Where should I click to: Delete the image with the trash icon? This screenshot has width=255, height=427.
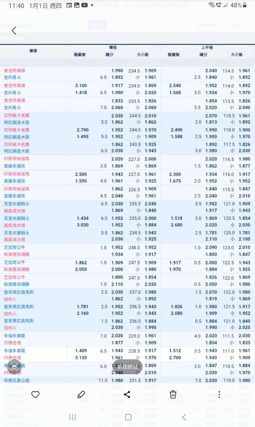(173, 394)
